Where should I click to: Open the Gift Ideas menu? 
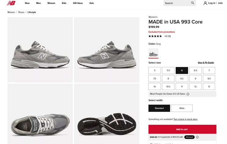click(78, 3)
